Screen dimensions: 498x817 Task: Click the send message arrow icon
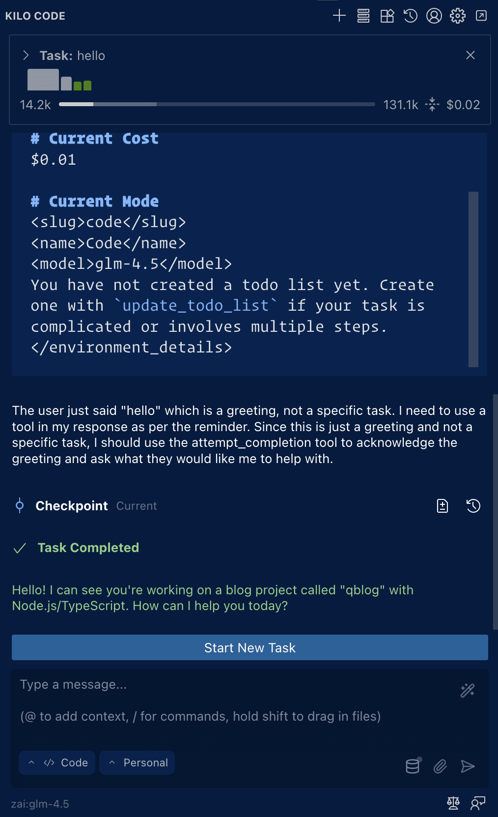coord(468,766)
